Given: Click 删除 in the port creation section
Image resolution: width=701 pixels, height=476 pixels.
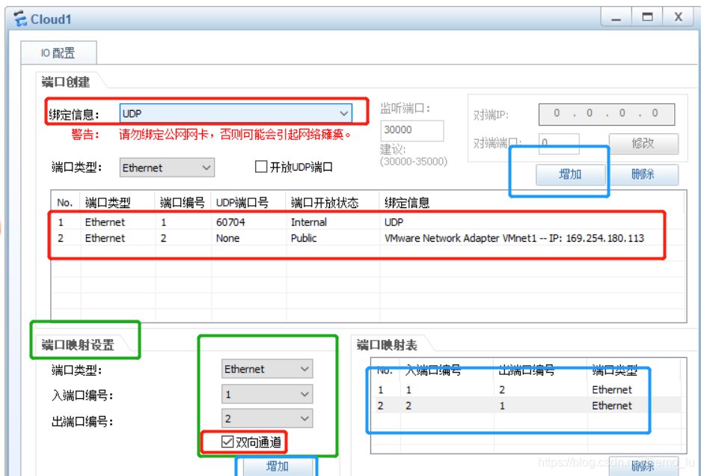Looking at the screenshot, I should pos(643,174).
